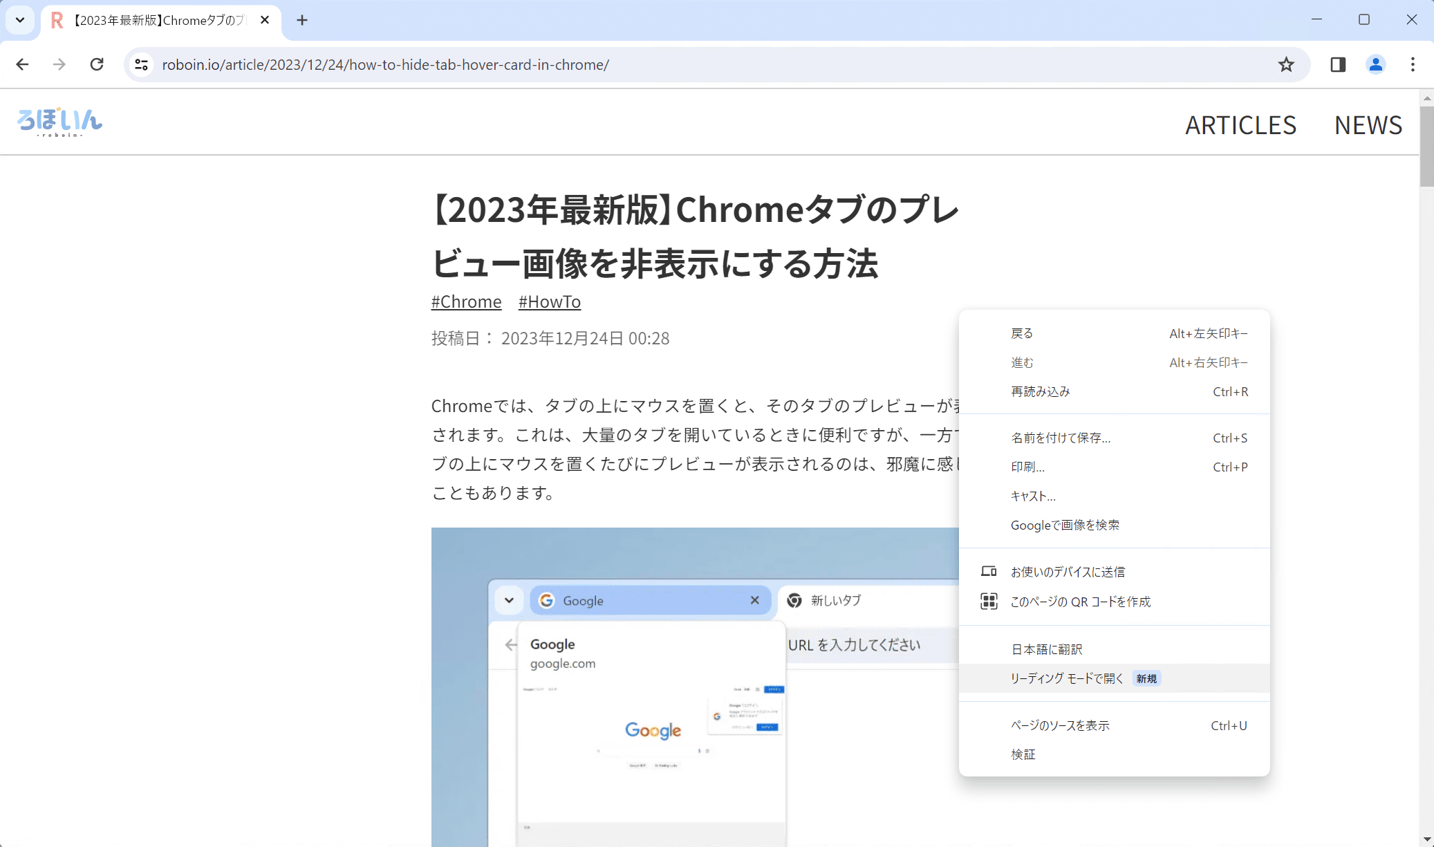Open the NEWS navigation link
Screen dimensions: 1434x847
pyautogui.click(x=1368, y=125)
